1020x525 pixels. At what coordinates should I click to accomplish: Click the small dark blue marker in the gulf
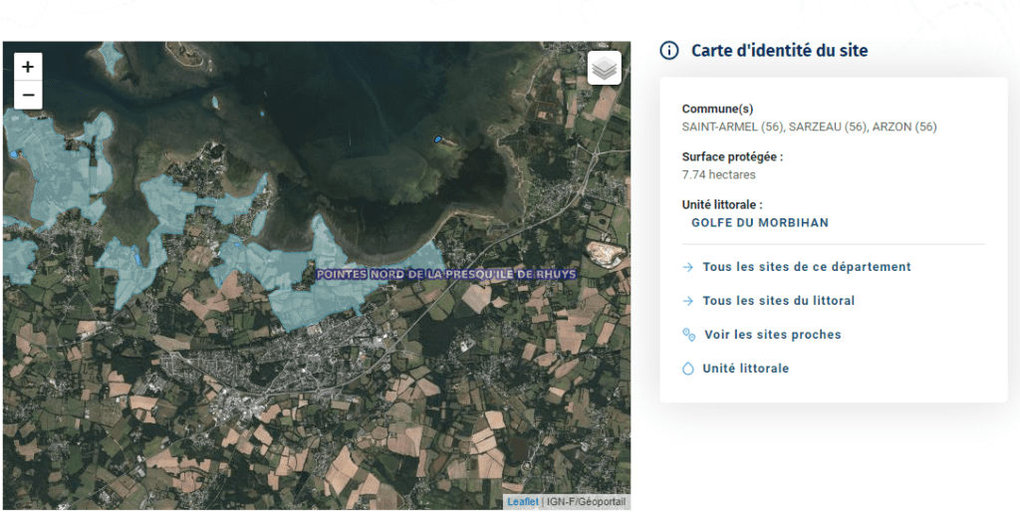[x=438, y=138]
